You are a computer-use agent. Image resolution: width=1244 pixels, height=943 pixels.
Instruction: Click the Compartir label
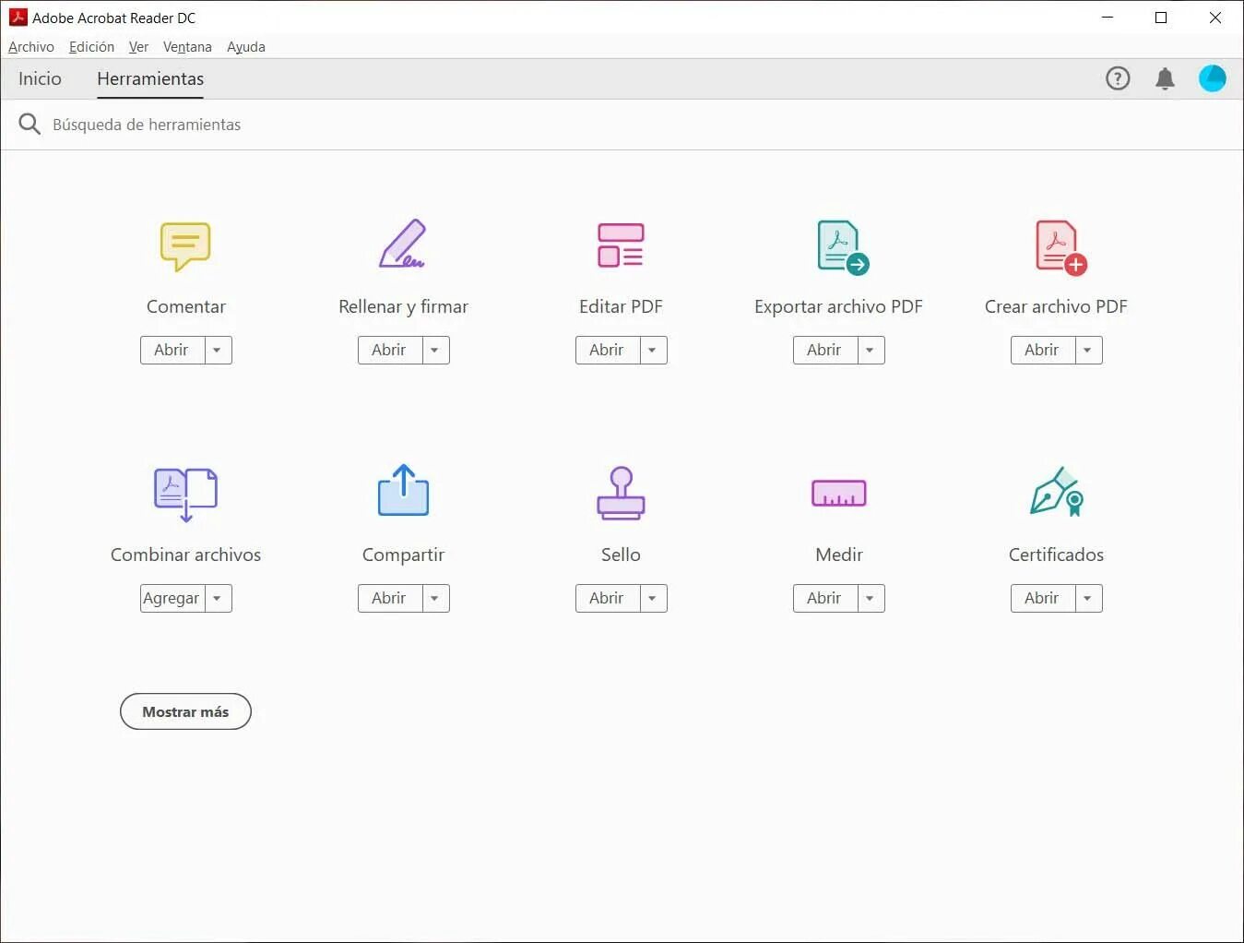click(403, 555)
